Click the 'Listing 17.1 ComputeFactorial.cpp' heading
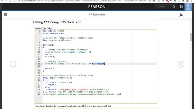The image size is (194, 109). (57, 22)
